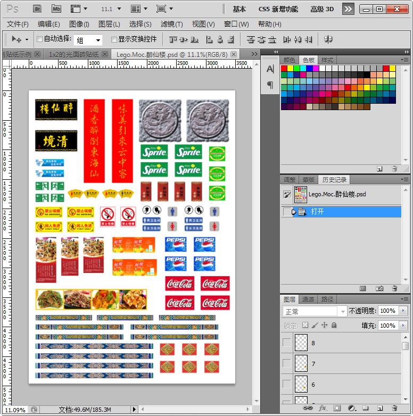
Task: Show layer 8 by toggling its visibility box
Action: 287,343
